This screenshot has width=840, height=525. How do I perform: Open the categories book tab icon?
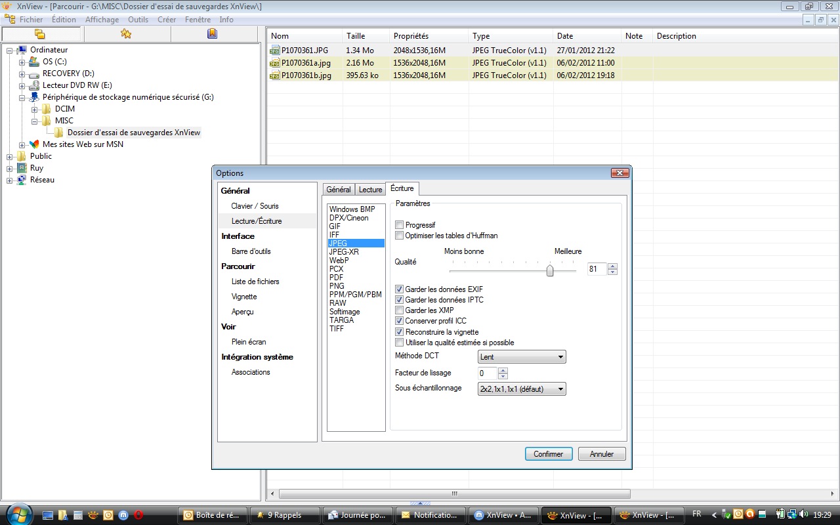[212, 33]
